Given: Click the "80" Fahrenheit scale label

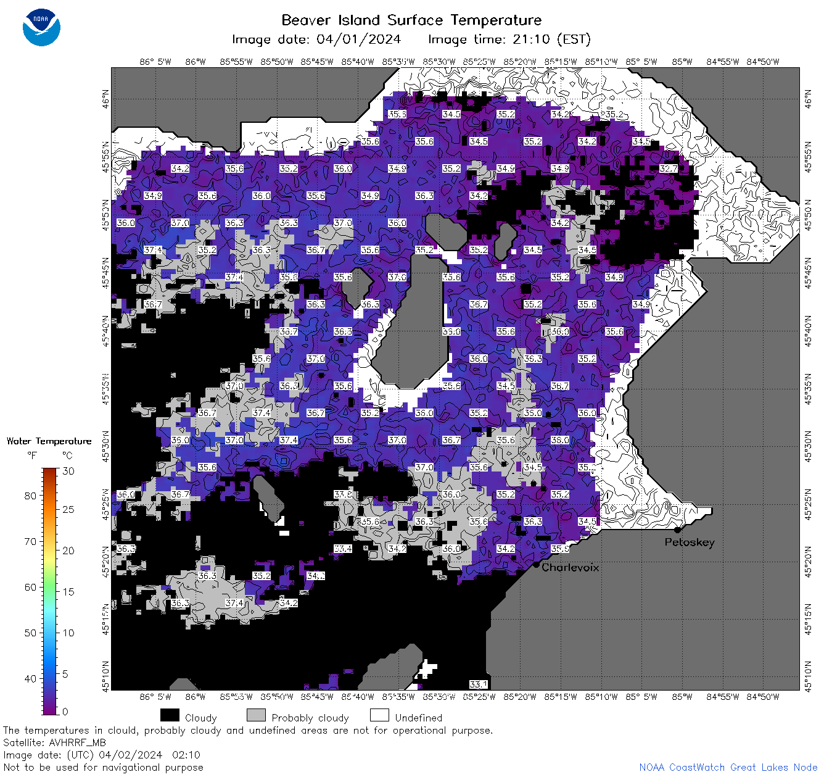Looking at the screenshot, I should (30, 496).
